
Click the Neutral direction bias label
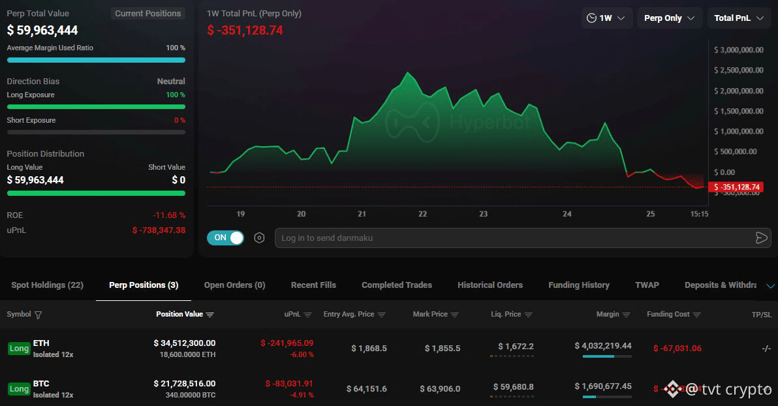coord(171,82)
